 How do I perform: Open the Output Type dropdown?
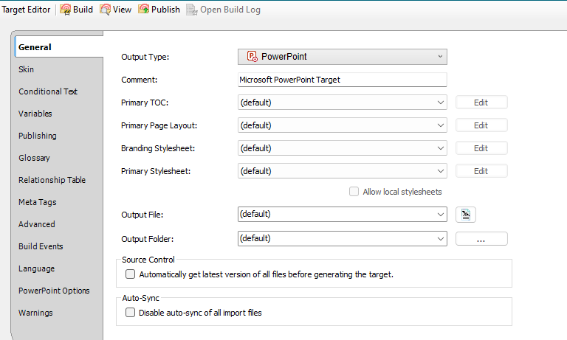[440, 57]
